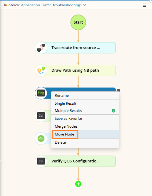
Task: Click the first CLI node icon
Action: point(41,116)
